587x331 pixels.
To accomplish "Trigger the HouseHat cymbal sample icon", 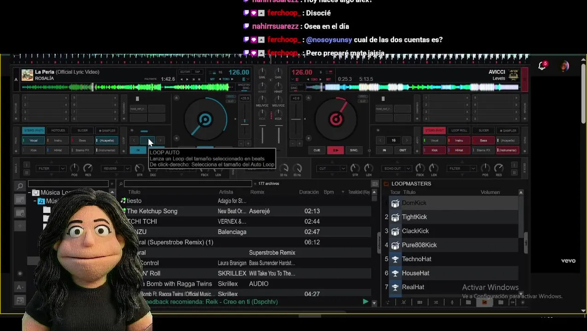I will (395, 273).
